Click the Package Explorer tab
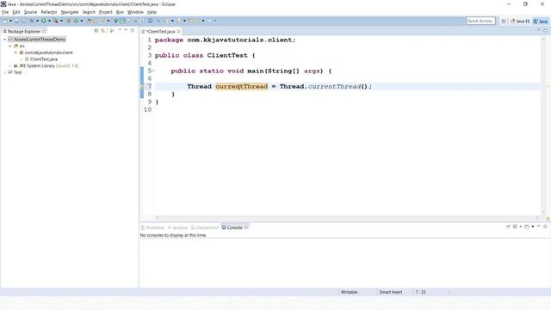The width and height of the screenshot is (551, 310). click(x=24, y=31)
